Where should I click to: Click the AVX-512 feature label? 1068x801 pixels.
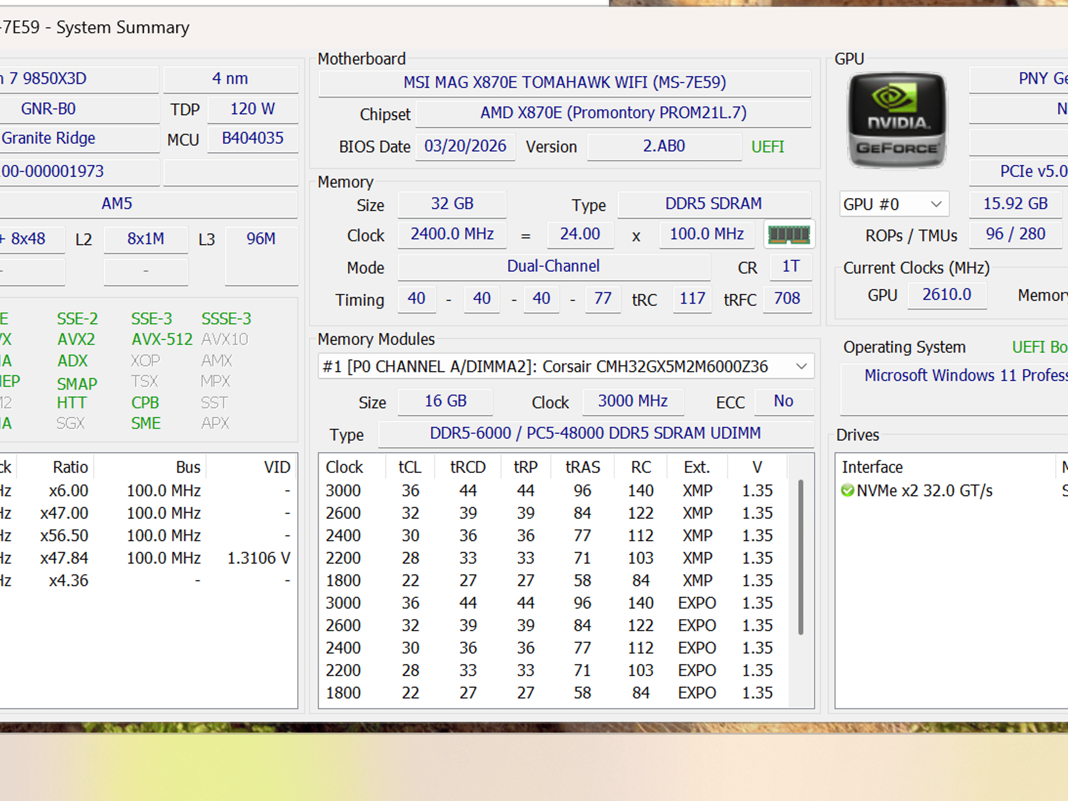pos(162,339)
